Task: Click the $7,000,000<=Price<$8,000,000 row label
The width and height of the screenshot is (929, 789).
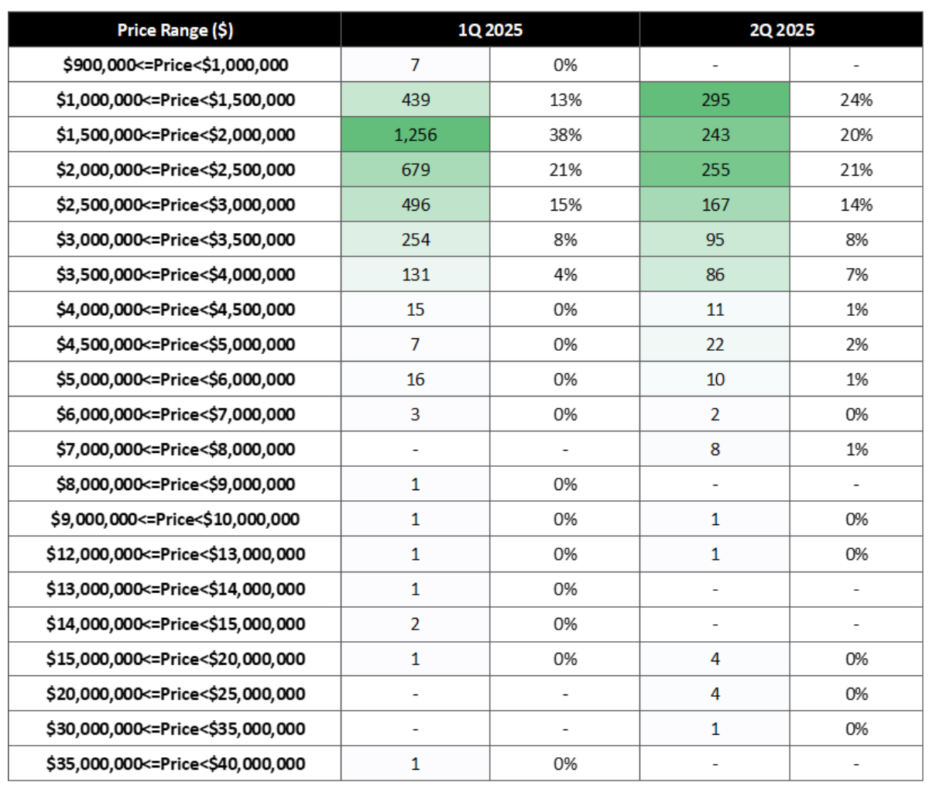Action: point(175,449)
